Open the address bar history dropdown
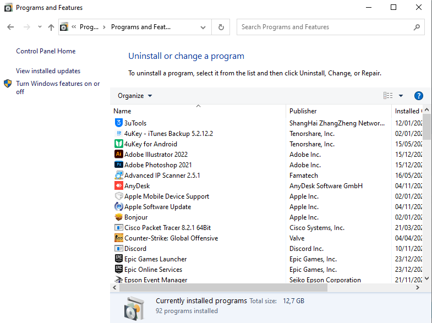 [203, 27]
